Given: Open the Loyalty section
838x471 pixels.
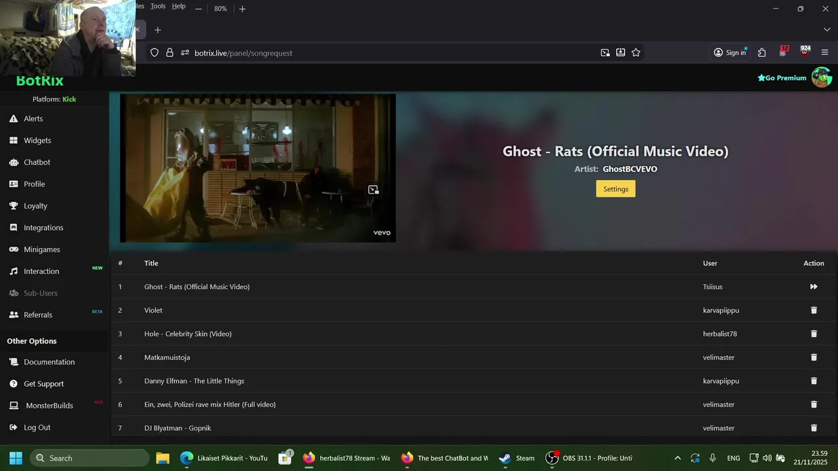Looking at the screenshot, I should [x=35, y=205].
